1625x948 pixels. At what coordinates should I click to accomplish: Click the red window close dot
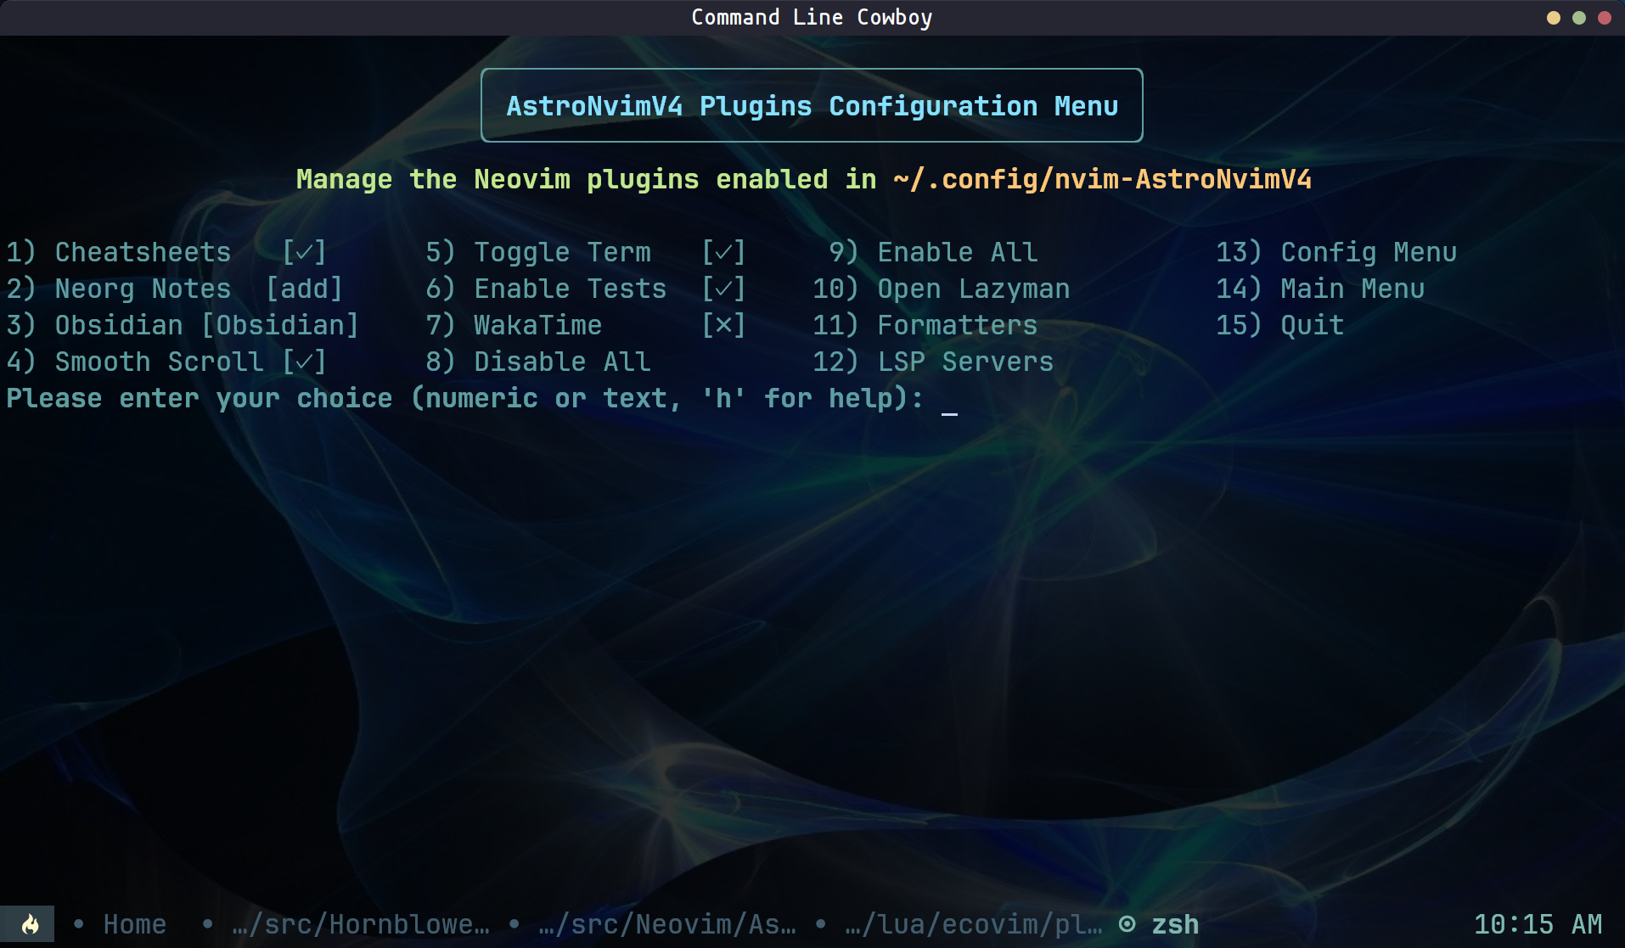(1605, 18)
